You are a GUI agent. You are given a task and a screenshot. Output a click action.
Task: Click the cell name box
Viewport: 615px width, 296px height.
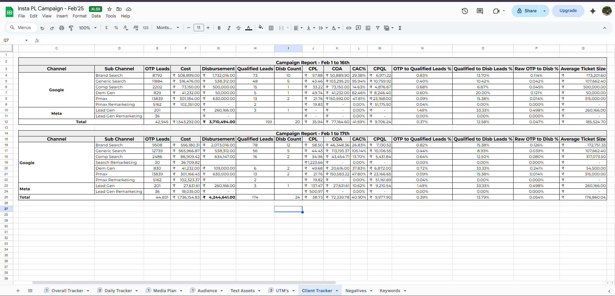(13, 40)
